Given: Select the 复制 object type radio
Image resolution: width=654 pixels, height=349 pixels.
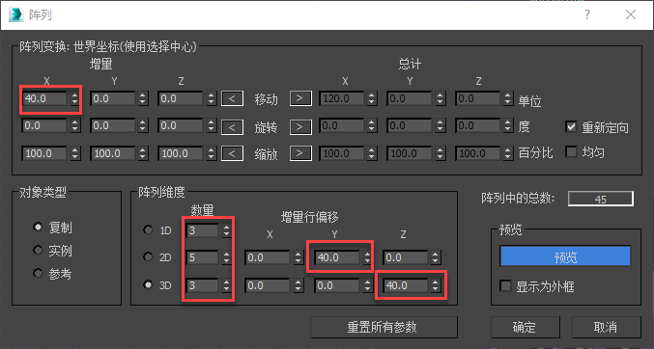Looking at the screenshot, I should pos(38,227).
